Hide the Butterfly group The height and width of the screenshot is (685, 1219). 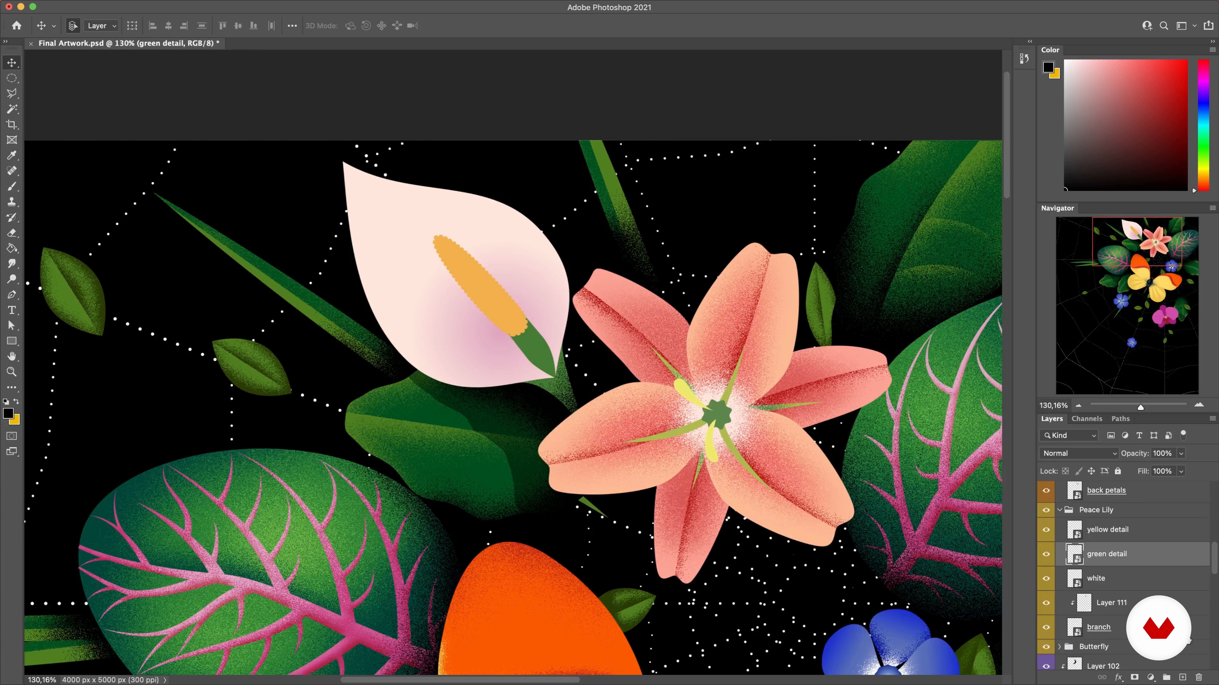click(x=1046, y=647)
